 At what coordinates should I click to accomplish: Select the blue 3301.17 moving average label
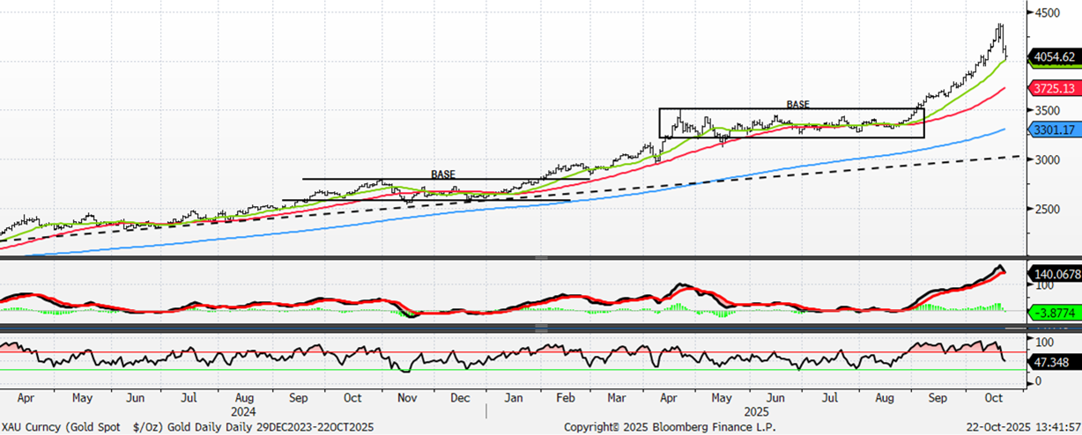[x=1053, y=129]
